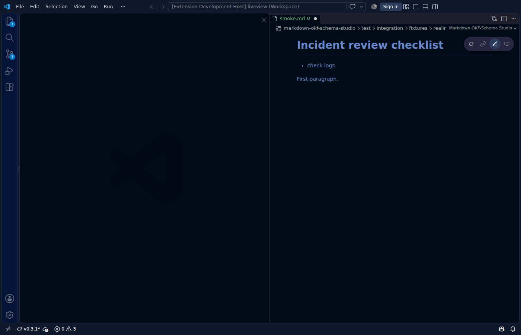This screenshot has width=521, height=335.
Task: Click the integration breadcrumb segment
Action: click(x=390, y=28)
